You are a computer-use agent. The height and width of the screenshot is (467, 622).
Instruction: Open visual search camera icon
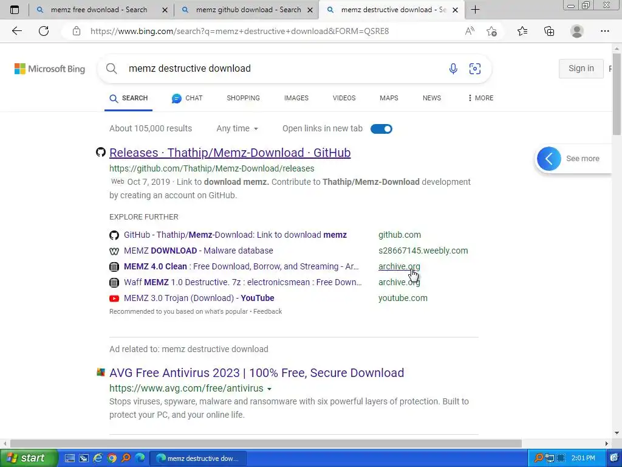[475, 69]
